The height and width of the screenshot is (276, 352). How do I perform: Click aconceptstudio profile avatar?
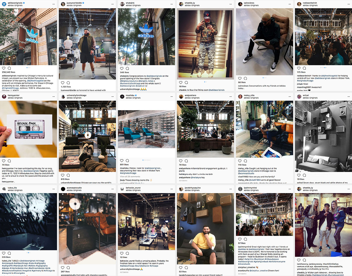[63, 189]
